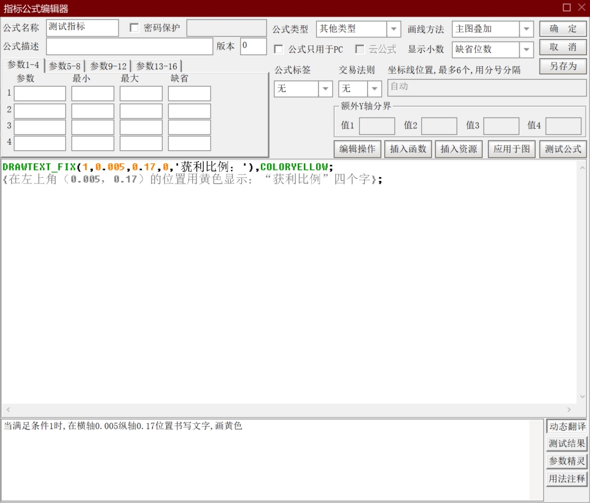Click the 另存为 button

pyautogui.click(x=563, y=66)
